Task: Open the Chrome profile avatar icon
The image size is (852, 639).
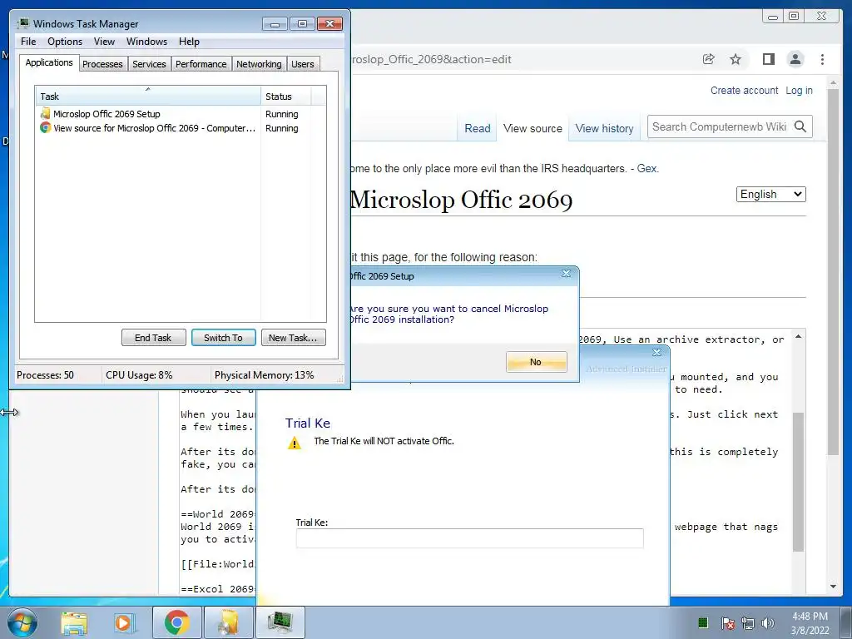Action: pyautogui.click(x=795, y=59)
